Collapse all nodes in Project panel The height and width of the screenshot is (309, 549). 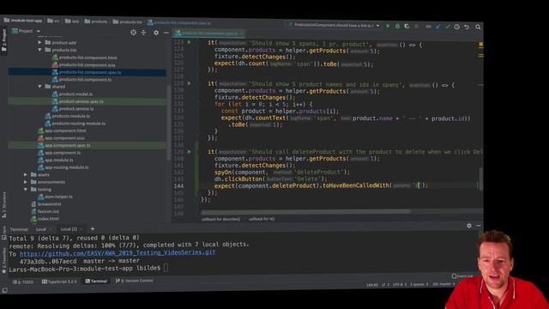click(x=143, y=33)
